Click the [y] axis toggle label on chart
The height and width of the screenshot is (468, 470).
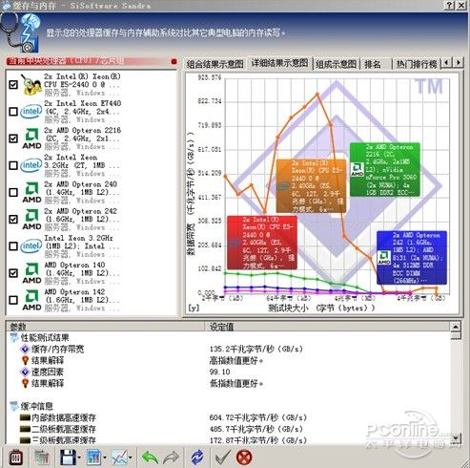click(194, 308)
